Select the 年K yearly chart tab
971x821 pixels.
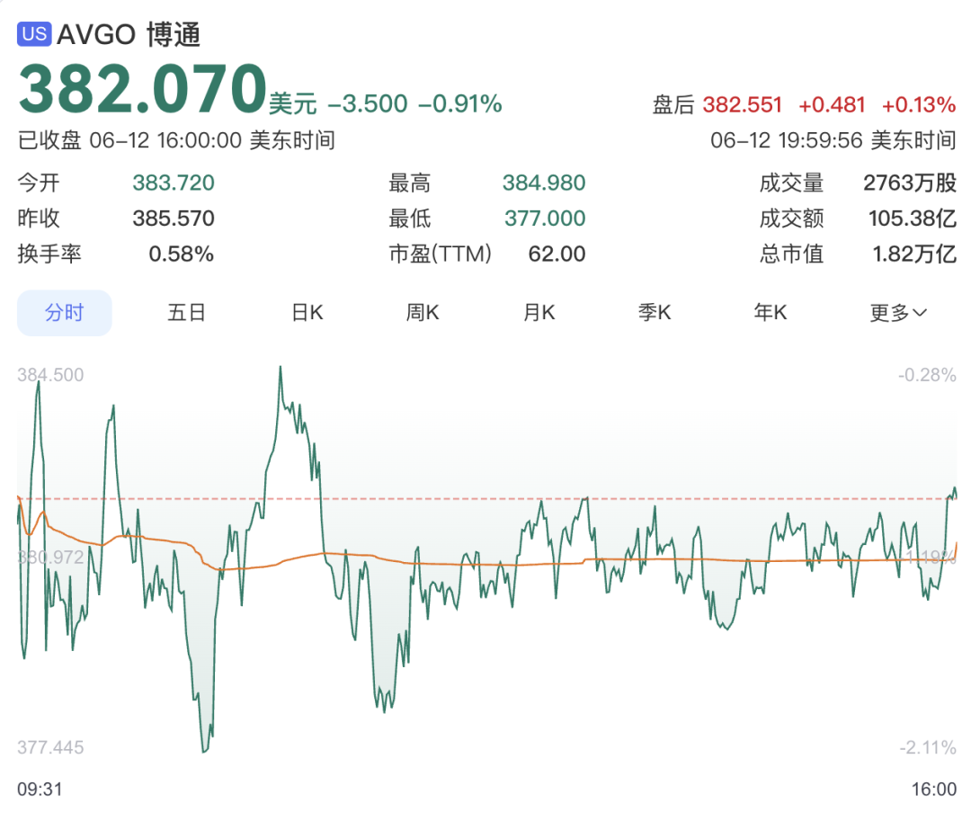coord(771,313)
